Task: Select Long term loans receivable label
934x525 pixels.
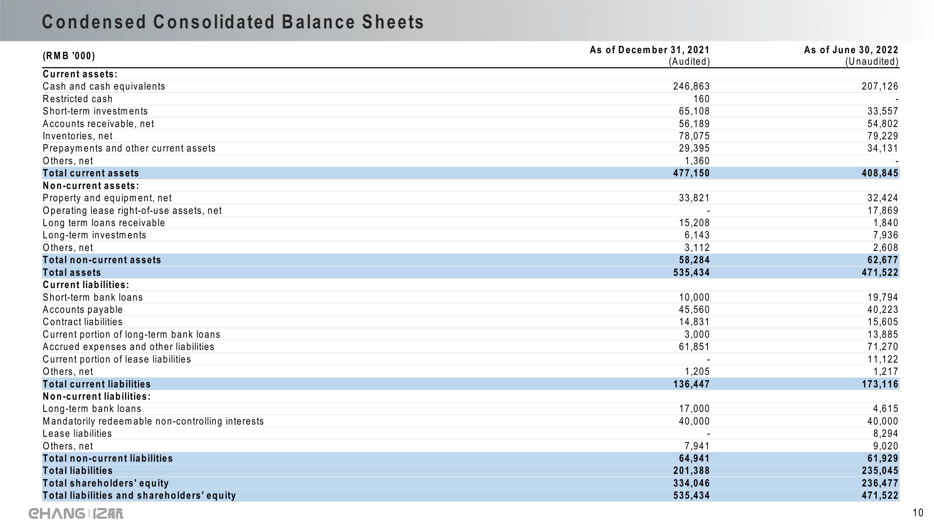Action: pyautogui.click(x=104, y=223)
